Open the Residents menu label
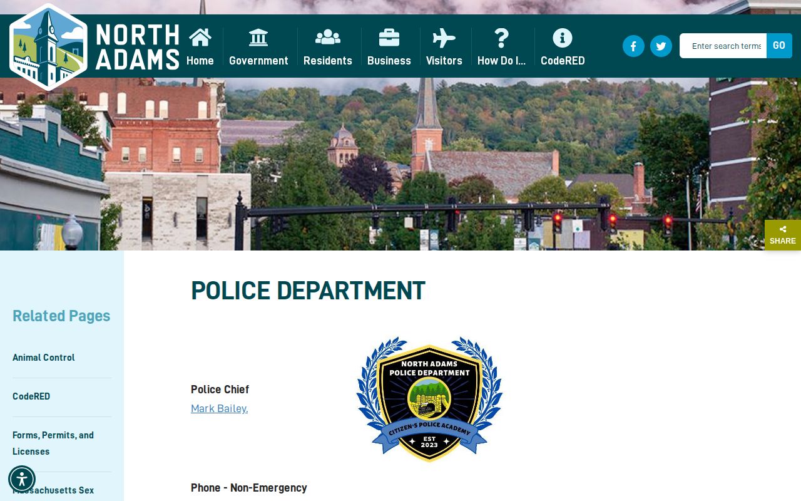The height and width of the screenshot is (501, 801). click(x=328, y=61)
